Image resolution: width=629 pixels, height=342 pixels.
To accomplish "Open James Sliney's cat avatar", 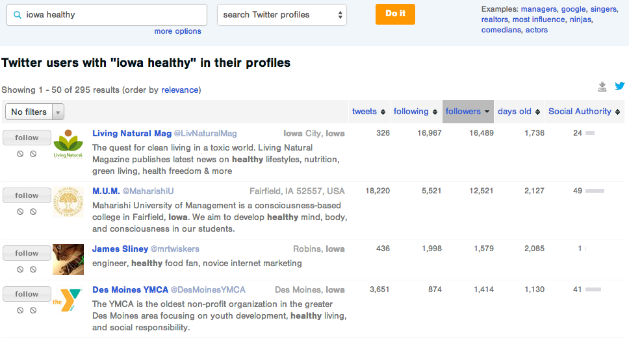I will coord(68,260).
